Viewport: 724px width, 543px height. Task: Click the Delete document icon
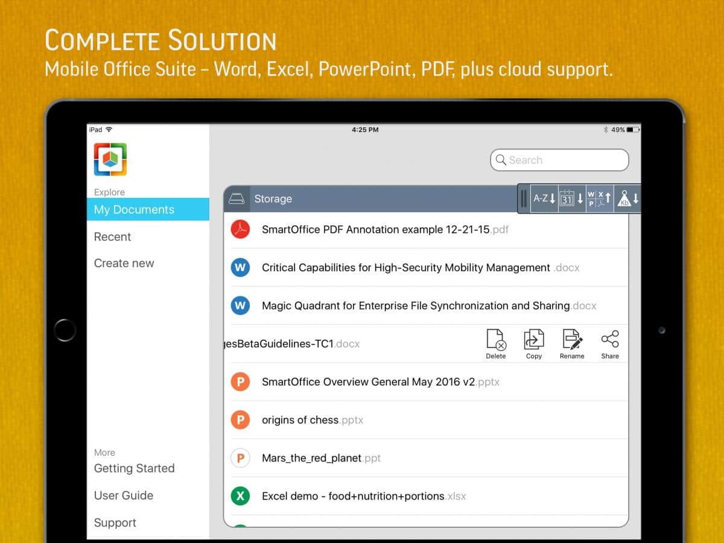click(x=496, y=344)
